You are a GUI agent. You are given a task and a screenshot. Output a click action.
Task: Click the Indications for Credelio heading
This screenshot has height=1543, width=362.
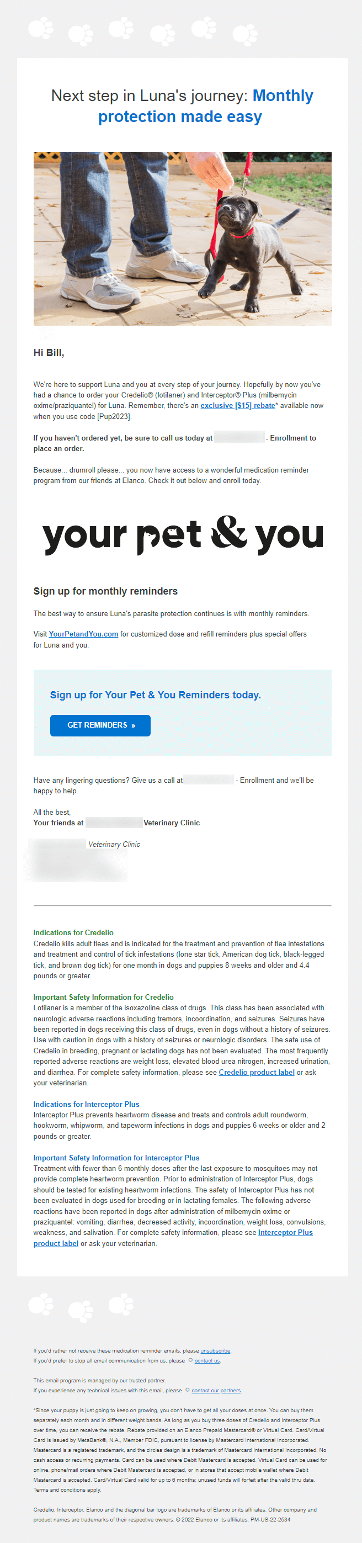pyautogui.click(x=73, y=932)
